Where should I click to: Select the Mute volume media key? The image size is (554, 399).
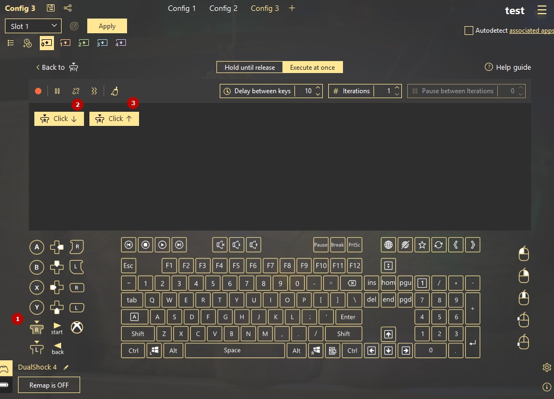(x=220, y=245)
